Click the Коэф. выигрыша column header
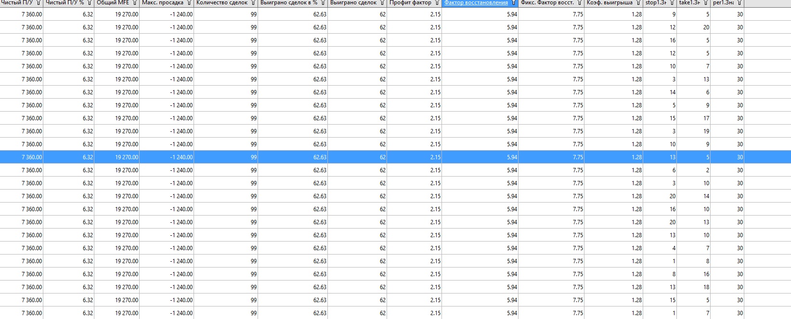The height and width of the screenshot is (319, 791). pos(609,3)
